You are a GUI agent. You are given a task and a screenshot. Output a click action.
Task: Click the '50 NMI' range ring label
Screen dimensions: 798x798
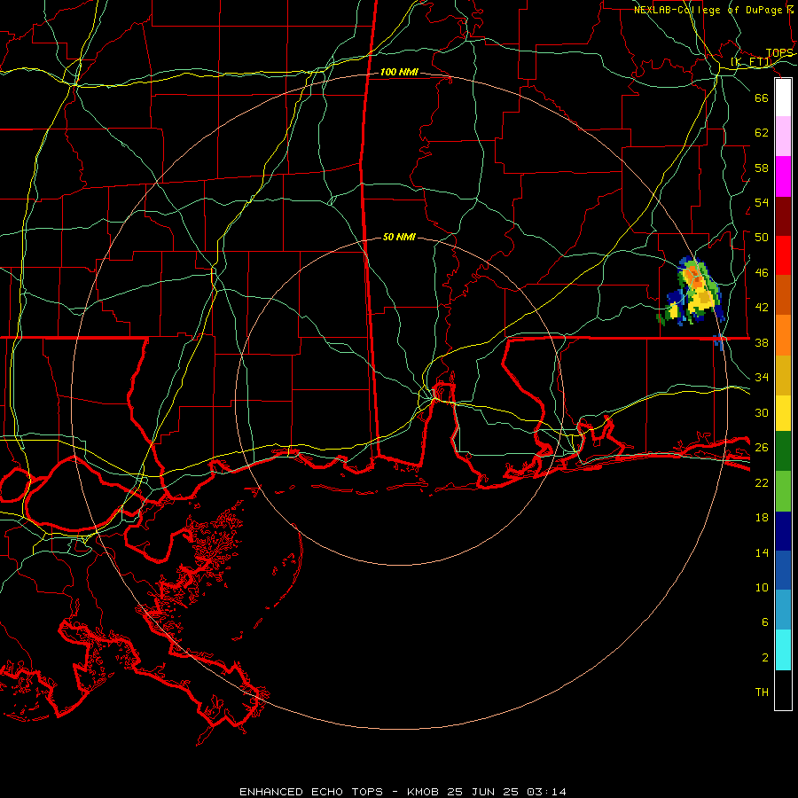tap(399, 237)
